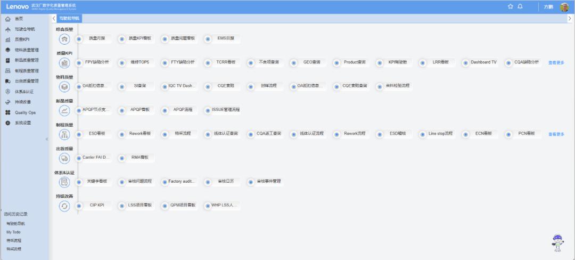Image resolution: width=575 pixels, height=260 pixels.
Task: Click the four-dot icon beside Quality Ops
Action: 7,112
